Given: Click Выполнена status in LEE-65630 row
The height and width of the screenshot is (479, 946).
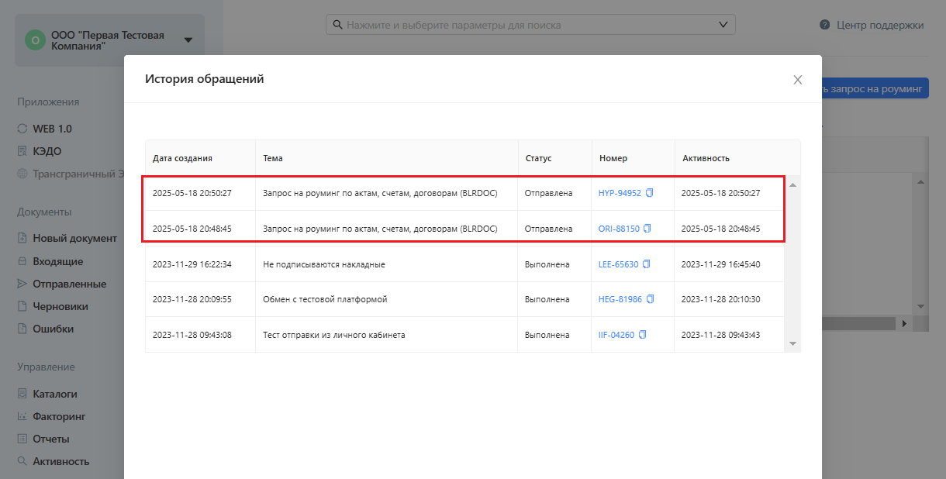Looking at the screenshot, I should pyautogui.click(x=547, y=264).
